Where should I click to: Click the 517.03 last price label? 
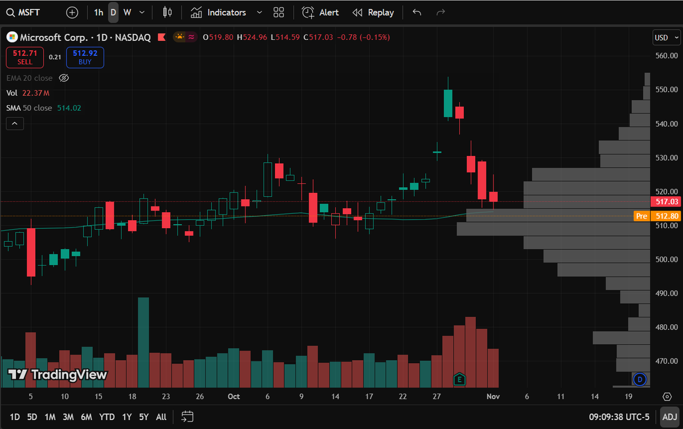pos(666,201)
